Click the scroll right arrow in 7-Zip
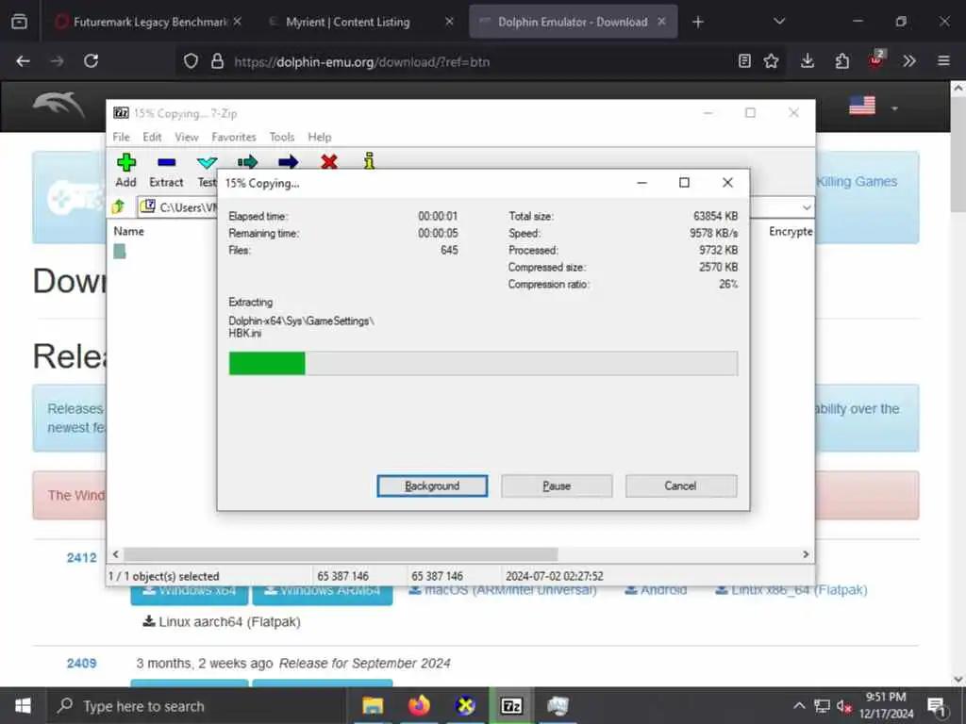Viewport: 966px width, 724px height. coord(806,554)
